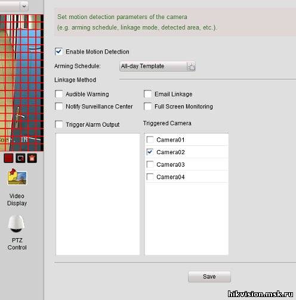Click the red draw-area square icon
This screenshot has height=300, width=296.
click(x=8, y=158)
